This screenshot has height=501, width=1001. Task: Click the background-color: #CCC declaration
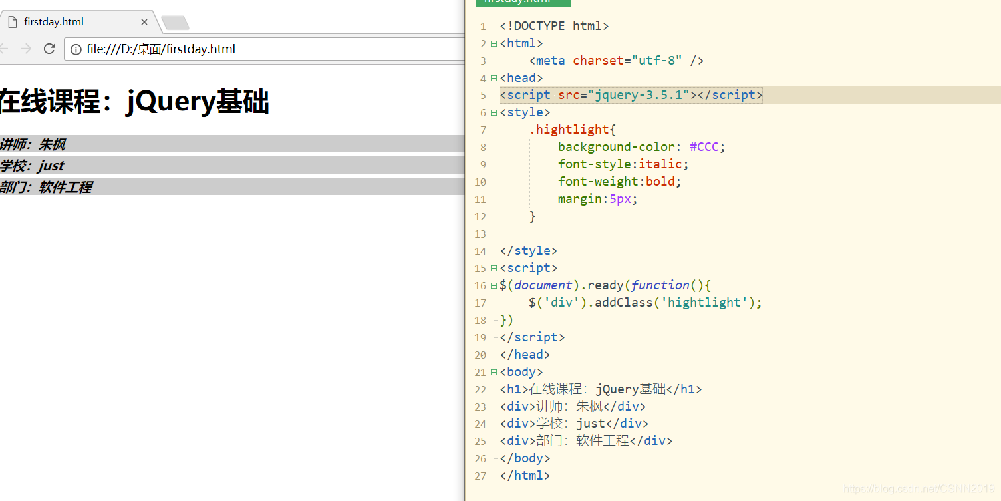641,147
